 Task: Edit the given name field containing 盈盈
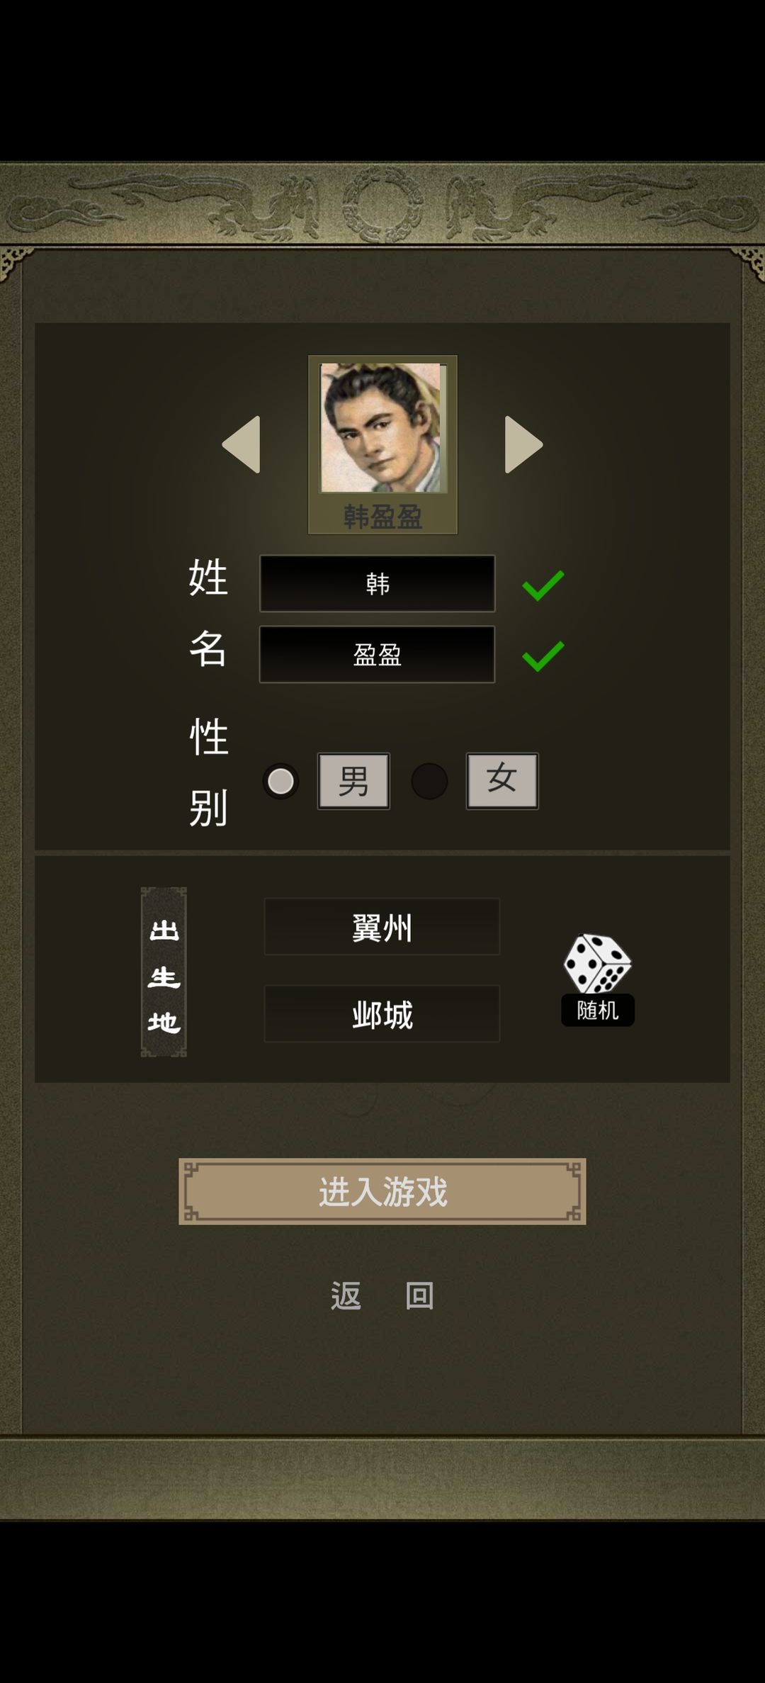377,654
